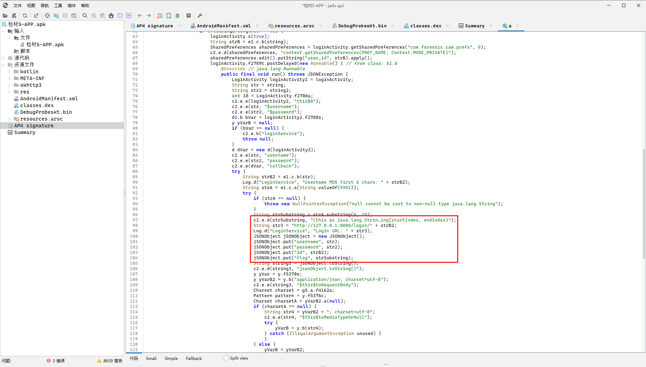Click the navigate back arrow

pyautogui.click(x=140, y=16)
